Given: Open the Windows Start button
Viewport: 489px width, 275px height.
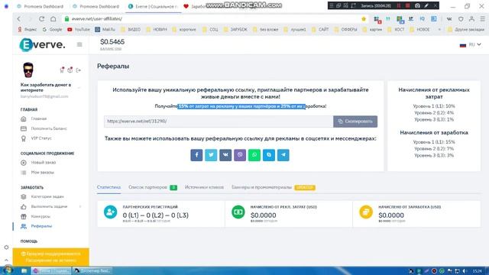Looking at the screenshot, I should tap(7, 270).
